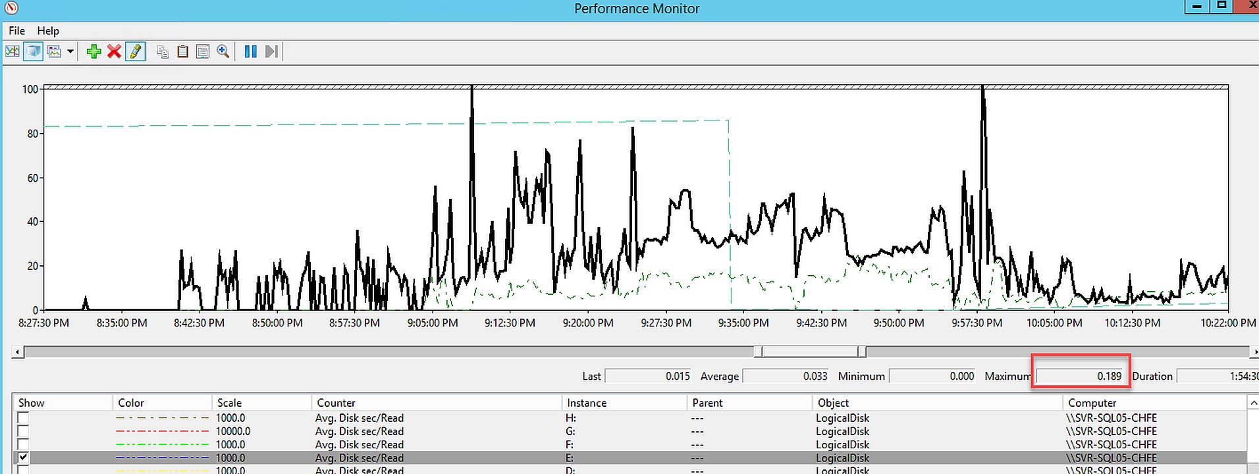Viewport: 1259px width, 474px height.
Task: Click the red dashed color line for G:
Action: click(x=162, y=431)
